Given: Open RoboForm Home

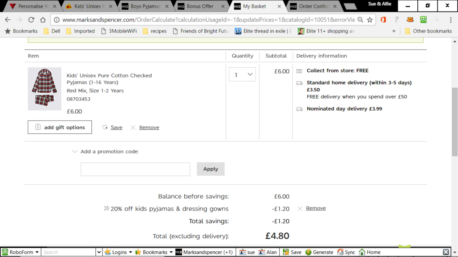Looking at the screenshot, I should coord(370,252).
